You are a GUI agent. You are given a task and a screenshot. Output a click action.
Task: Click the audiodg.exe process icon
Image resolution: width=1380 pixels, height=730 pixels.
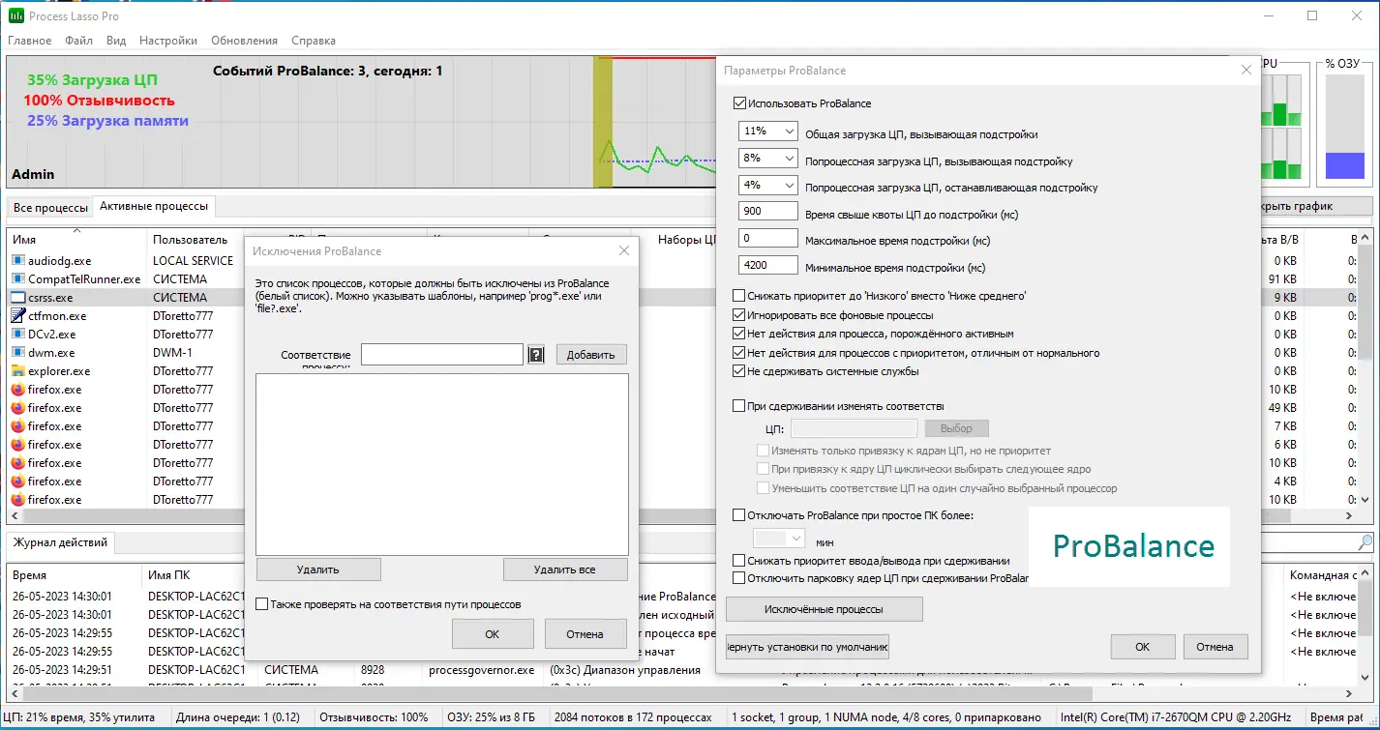(18, 261)
